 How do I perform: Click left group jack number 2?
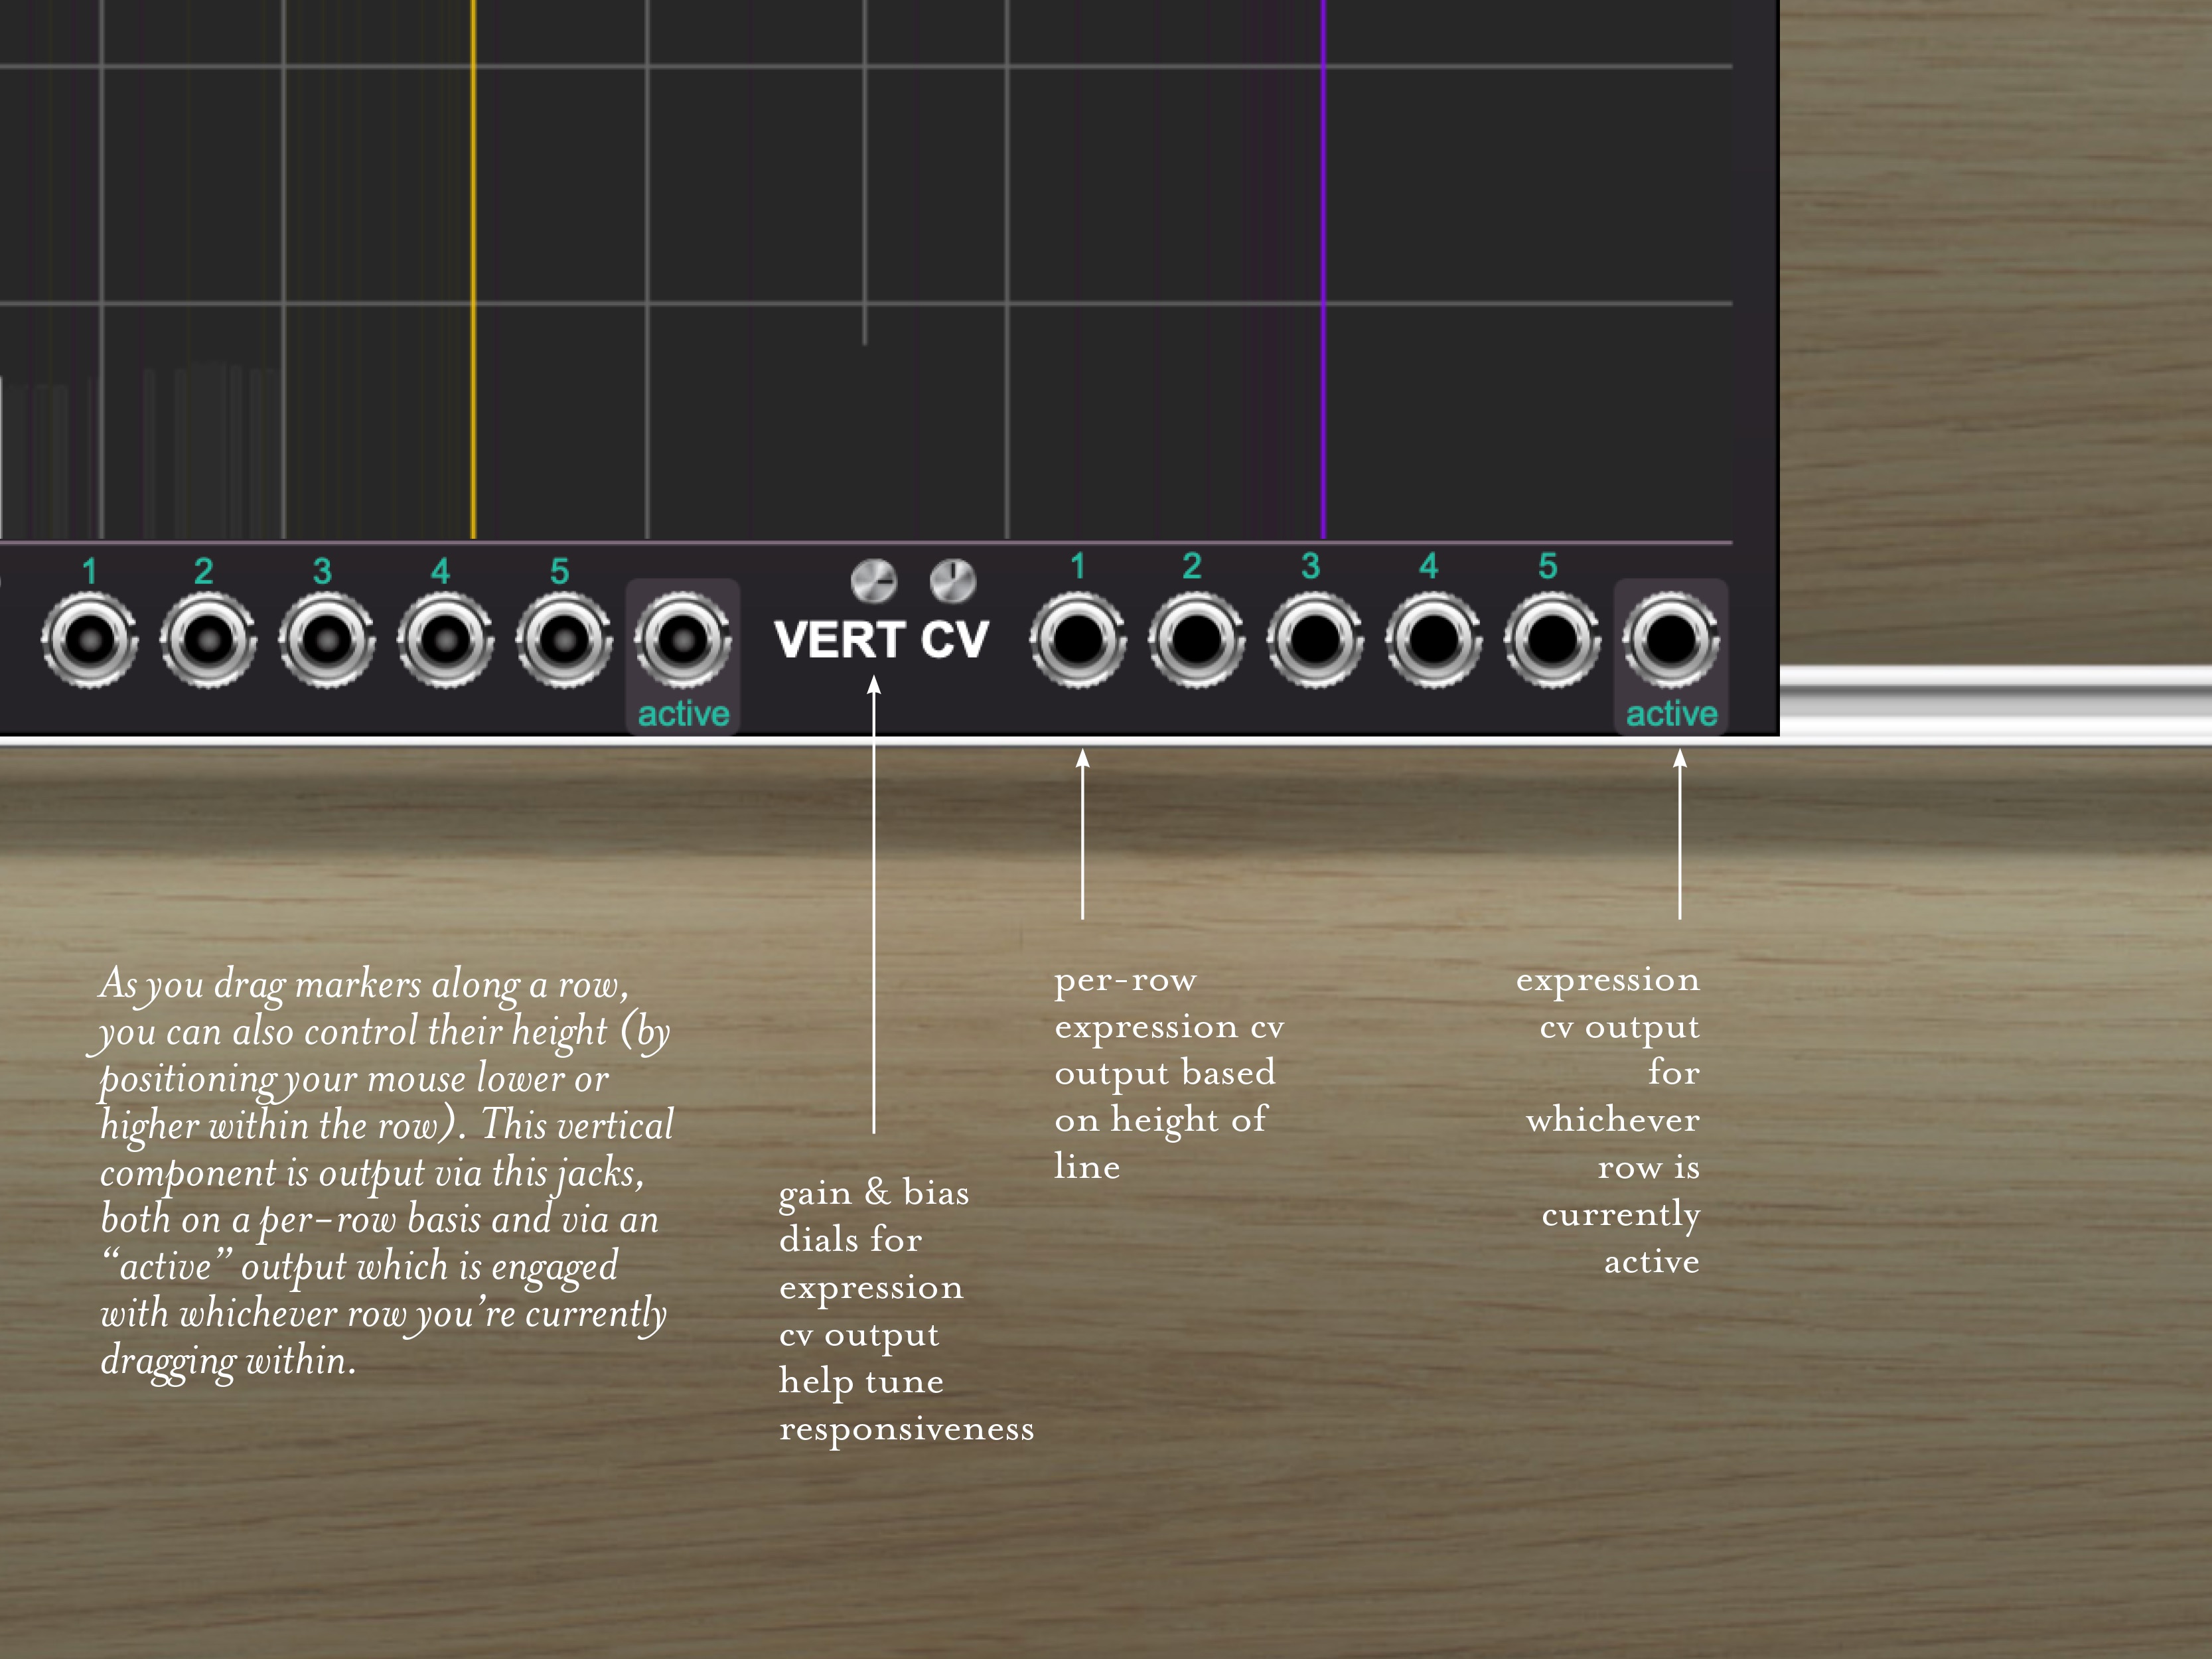[x=208, y=640]
